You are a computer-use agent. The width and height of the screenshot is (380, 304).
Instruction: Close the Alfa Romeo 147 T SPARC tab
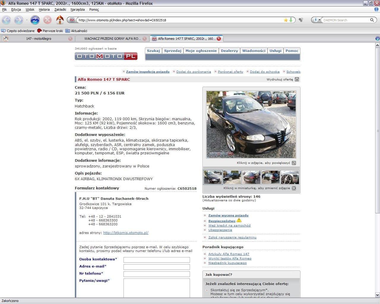[x=219, y=39]
